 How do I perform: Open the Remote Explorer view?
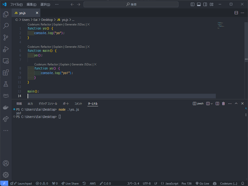pos(6,61)
